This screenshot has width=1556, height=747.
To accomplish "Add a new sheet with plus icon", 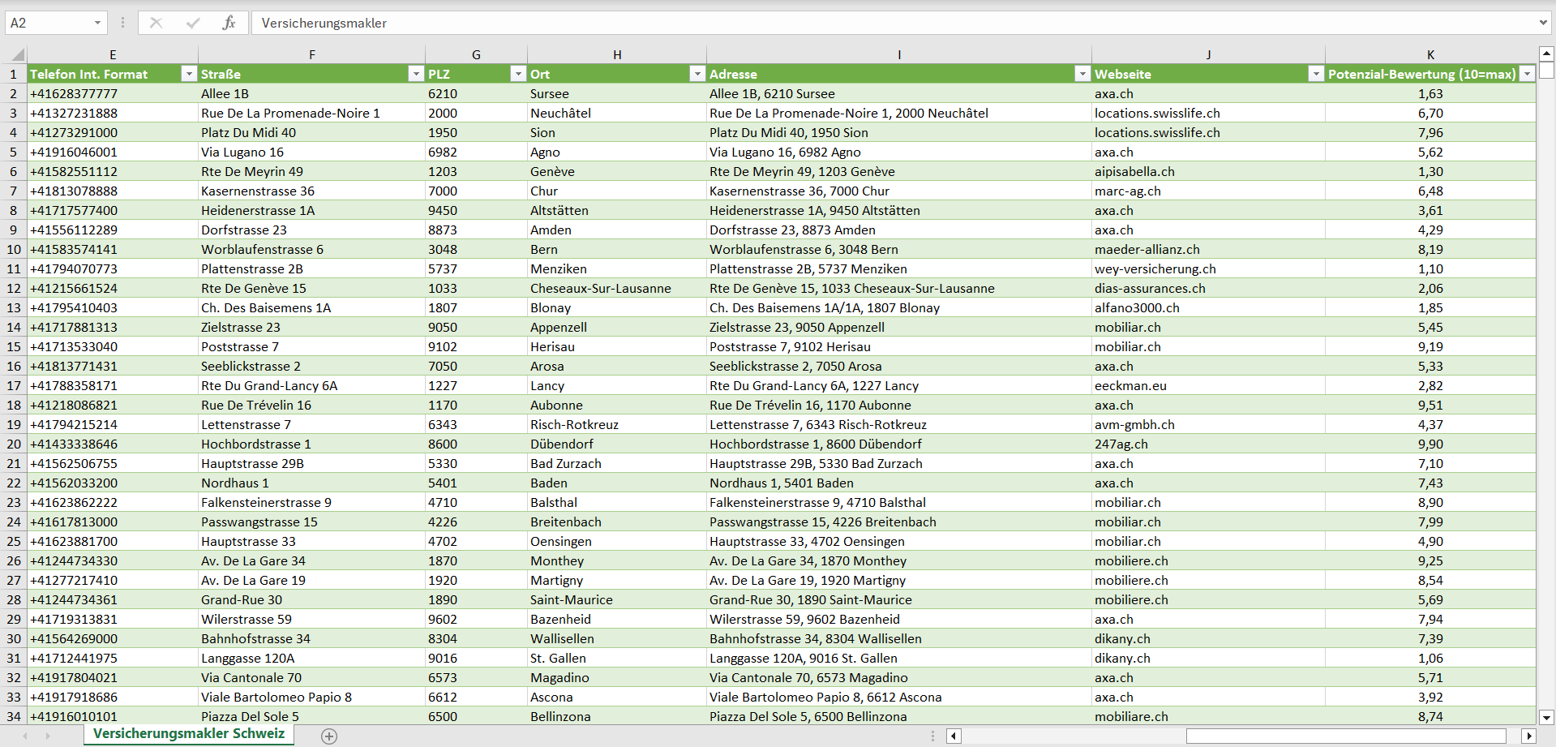I will (x=328, y=736).
